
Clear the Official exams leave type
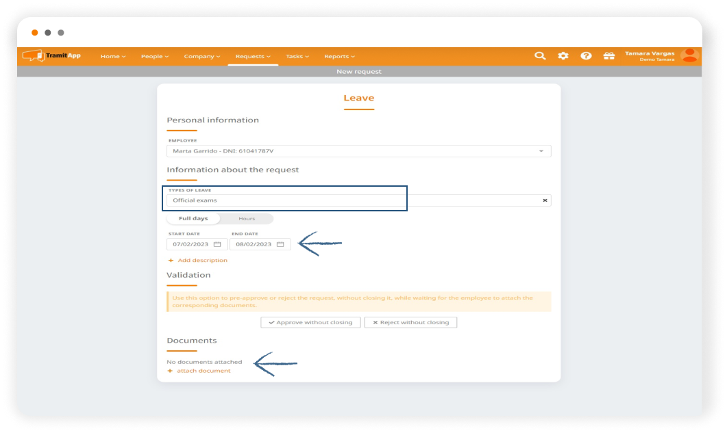click(x=545, y=200)
